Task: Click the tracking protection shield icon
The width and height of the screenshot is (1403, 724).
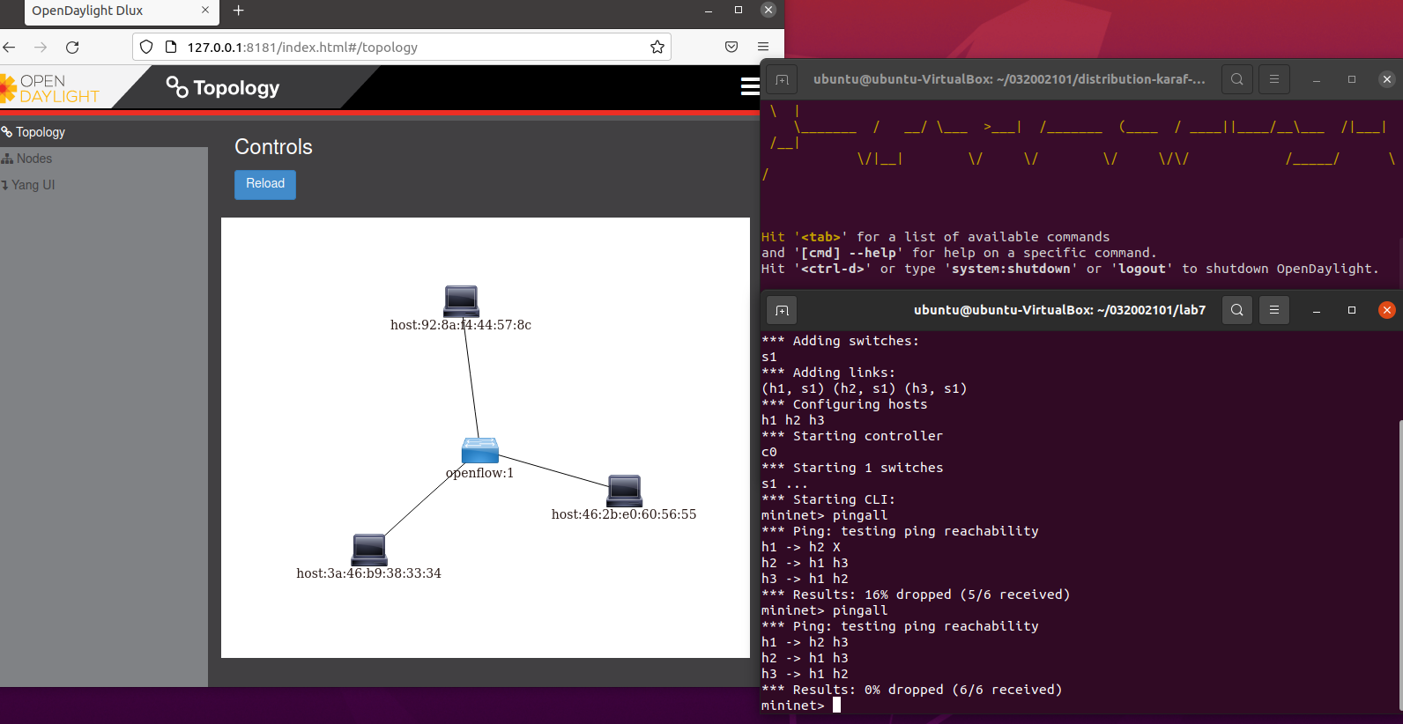Action: click(x=147, y=47)
